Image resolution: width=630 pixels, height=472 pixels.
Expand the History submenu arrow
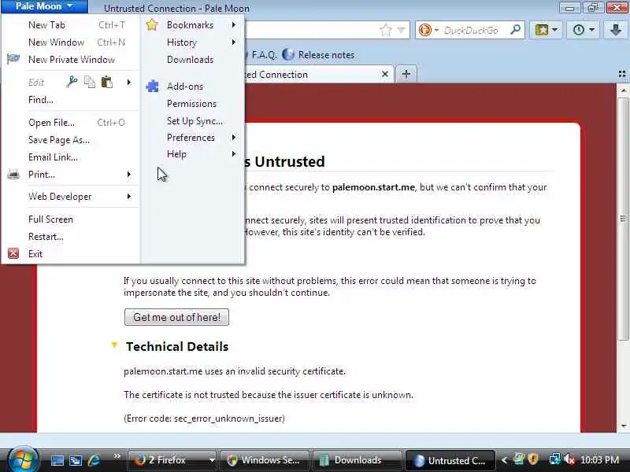(233, 42)
